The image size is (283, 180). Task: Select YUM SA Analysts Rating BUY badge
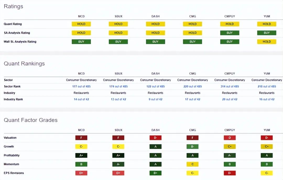[x=267, y=33]
